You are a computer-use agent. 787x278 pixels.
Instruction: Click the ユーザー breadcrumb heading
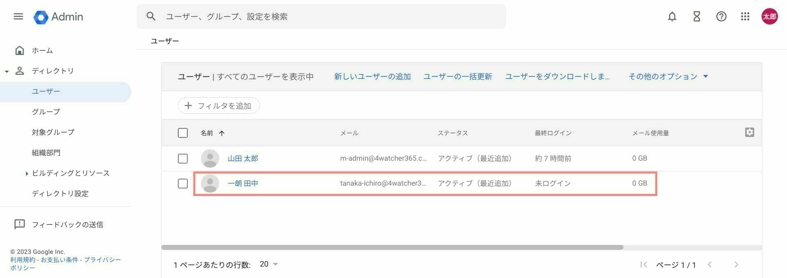(x=165, y=41)
